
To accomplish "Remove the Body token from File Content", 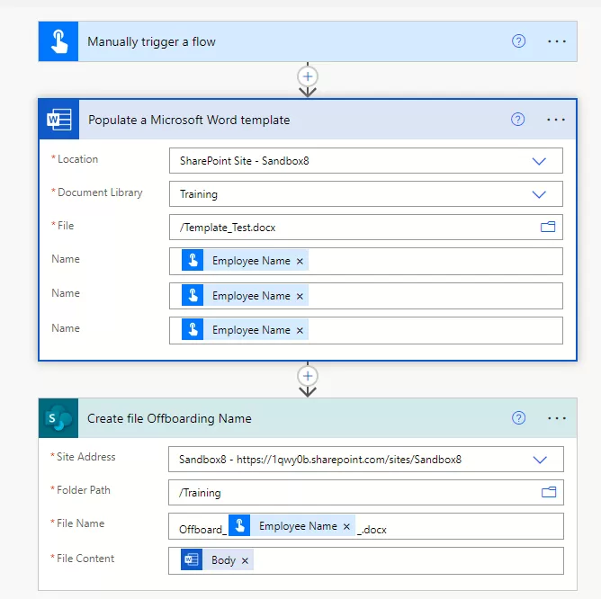I will [245, 560].
